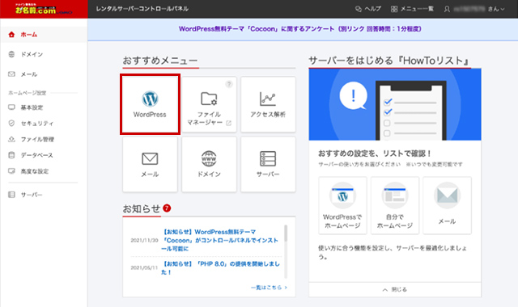Open the ファイルマネージャー tile
Screen dimensions: 518x307
click(209, 104)
